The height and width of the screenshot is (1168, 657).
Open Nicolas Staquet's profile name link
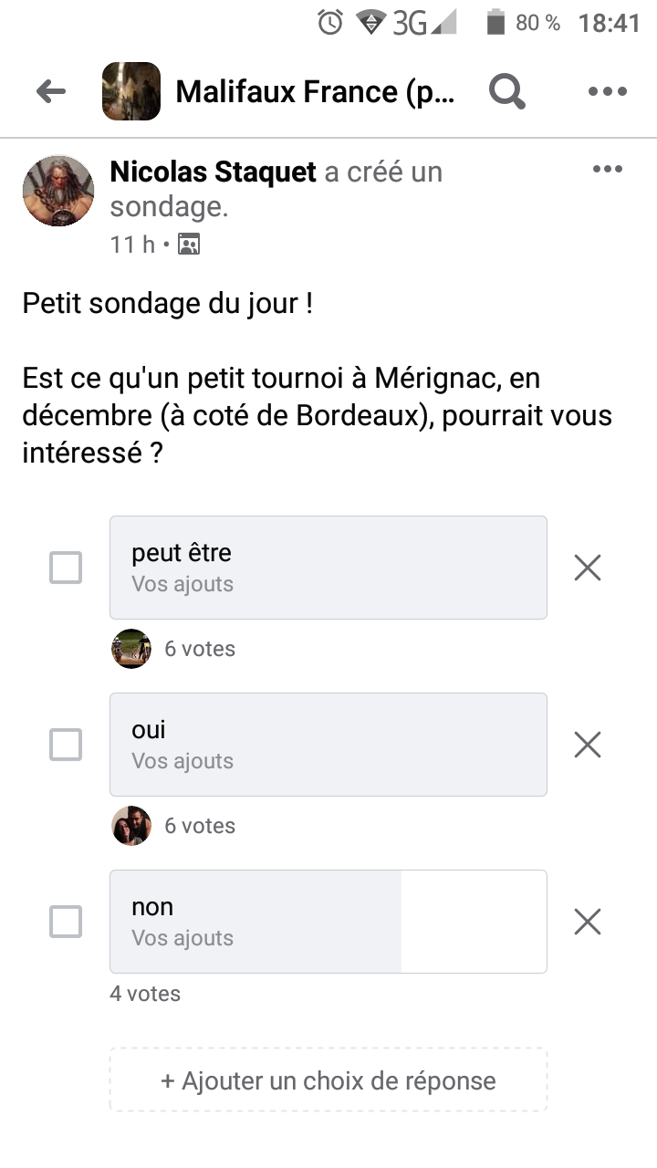pyautogui.click(x=214, y=172)
